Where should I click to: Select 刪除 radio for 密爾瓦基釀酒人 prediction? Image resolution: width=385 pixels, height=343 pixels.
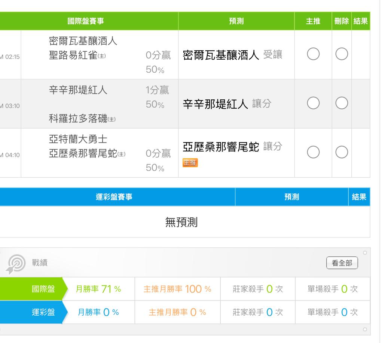342,54
